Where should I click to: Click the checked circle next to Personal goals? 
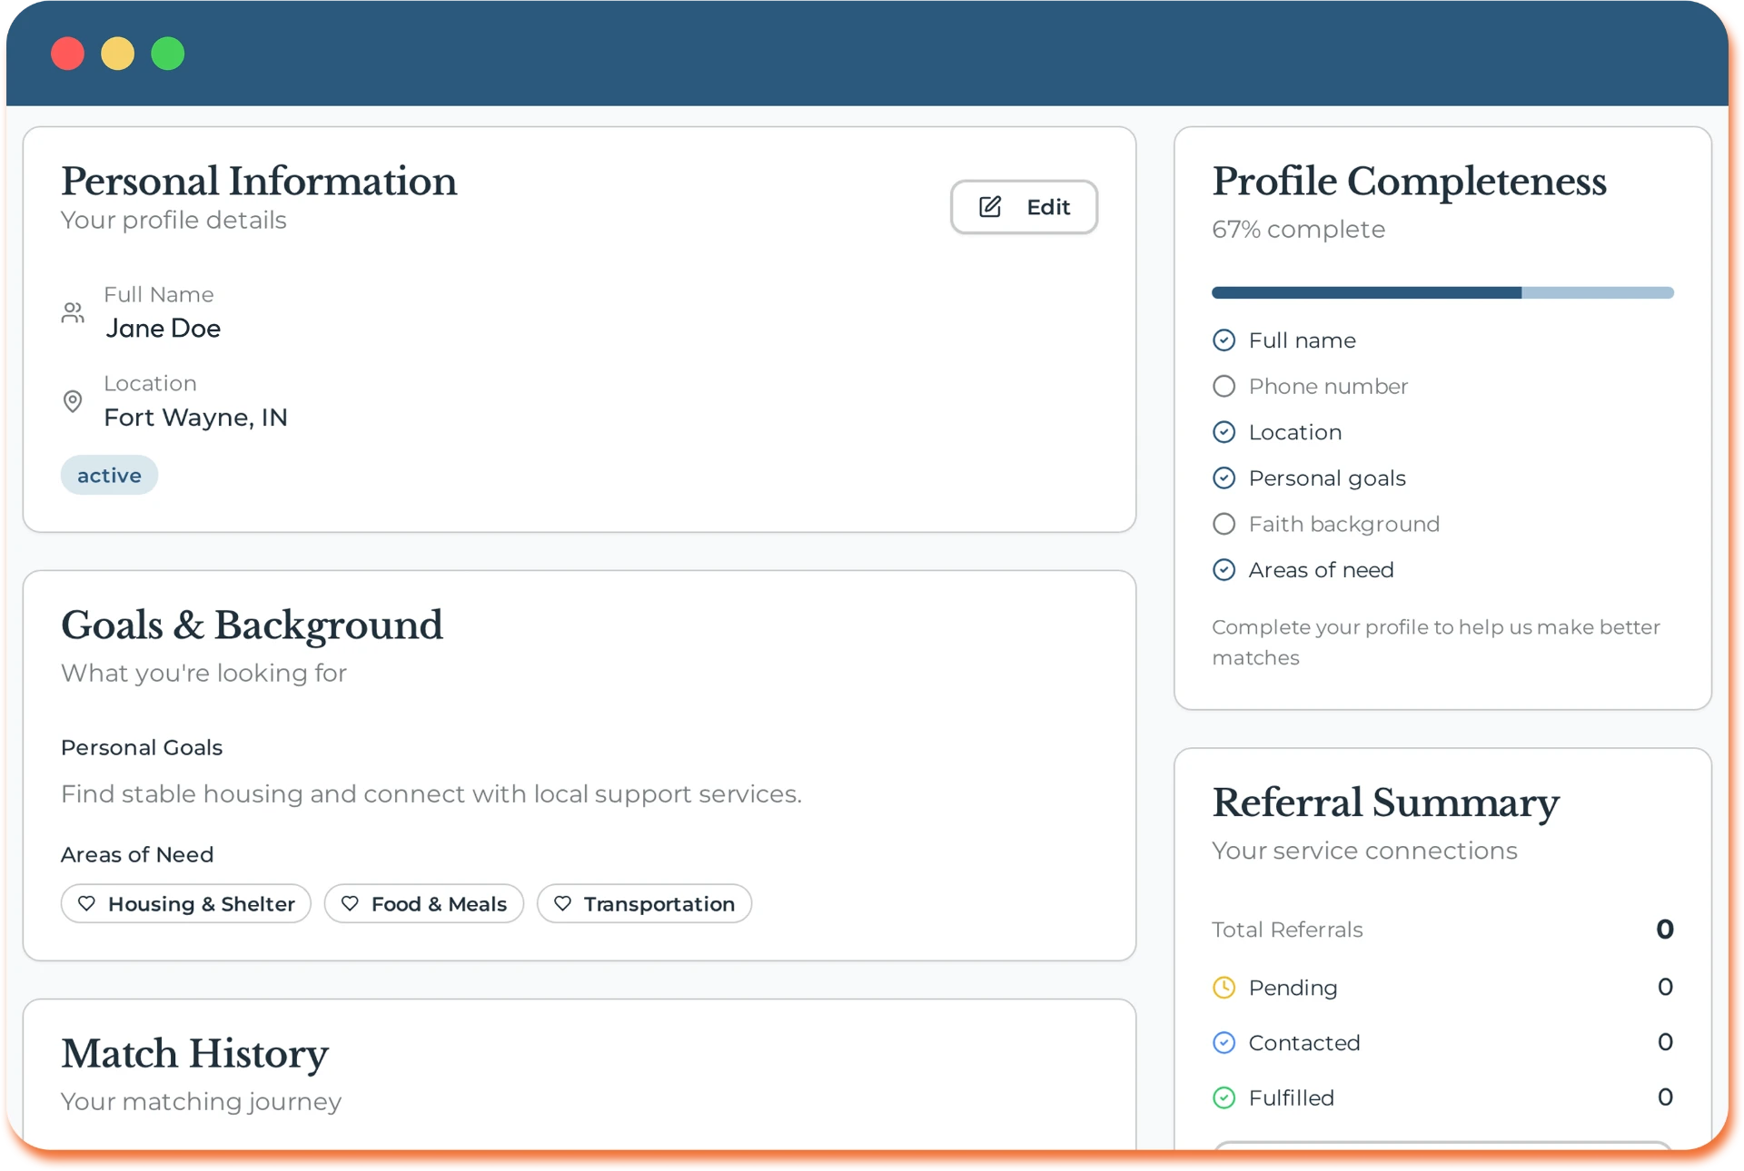coord(1224,478)
